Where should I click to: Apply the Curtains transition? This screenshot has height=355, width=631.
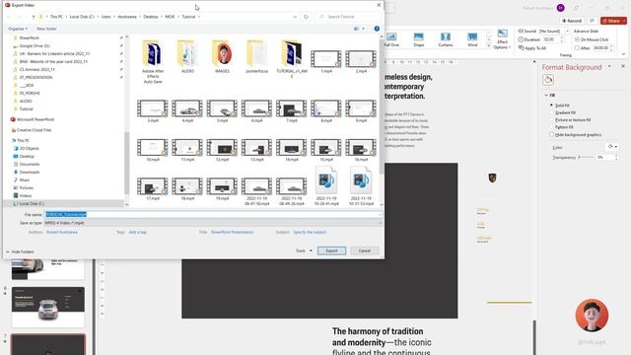446,39
